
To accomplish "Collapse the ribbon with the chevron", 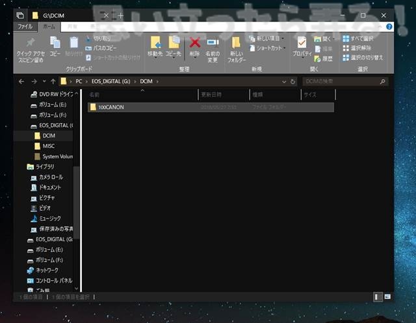I will click(x=380, y=27).
